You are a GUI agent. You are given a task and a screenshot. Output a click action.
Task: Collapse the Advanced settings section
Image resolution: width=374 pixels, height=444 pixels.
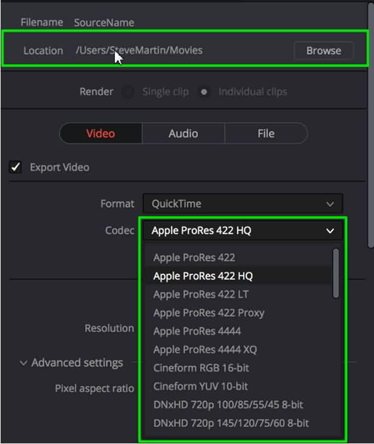click(24, 363)
